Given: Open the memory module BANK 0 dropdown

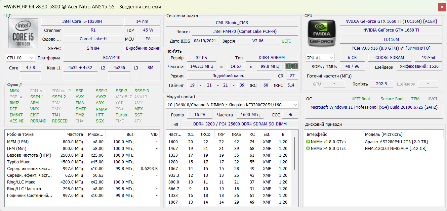Looking at the screenshot, I should tap(232, 105).
